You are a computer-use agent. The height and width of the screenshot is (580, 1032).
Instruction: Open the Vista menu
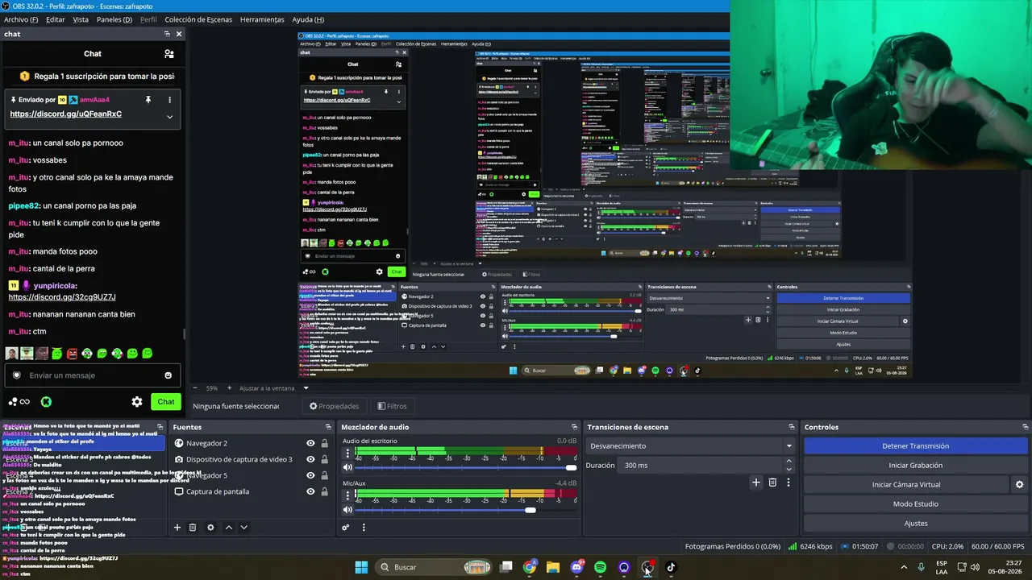[x=81, y=19]
